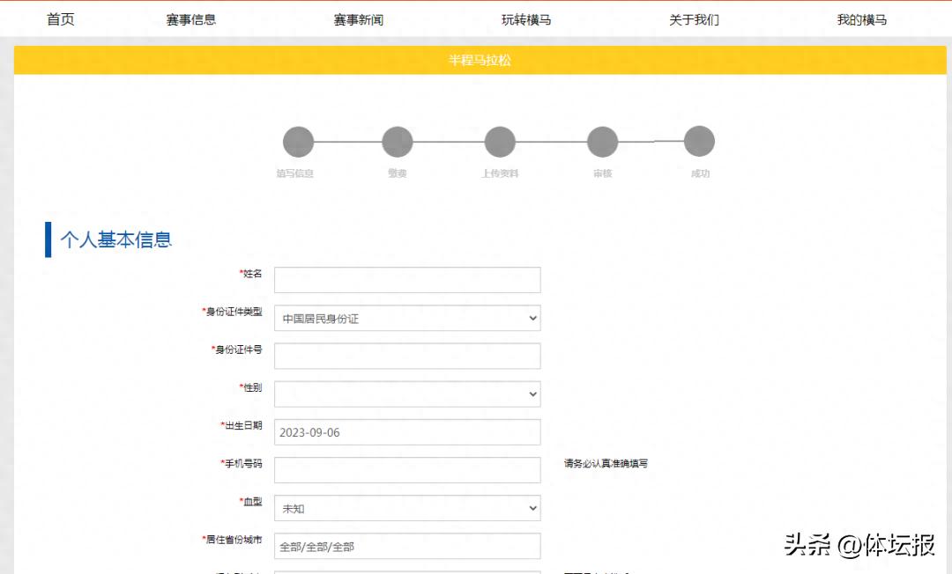Click the 出生日期 date field
Viewport: 952px width, 574px height.
(x=407, y=432)
